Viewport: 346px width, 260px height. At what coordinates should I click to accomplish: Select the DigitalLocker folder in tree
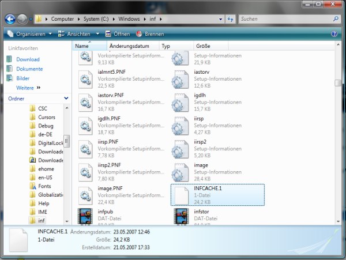point(50,143)
